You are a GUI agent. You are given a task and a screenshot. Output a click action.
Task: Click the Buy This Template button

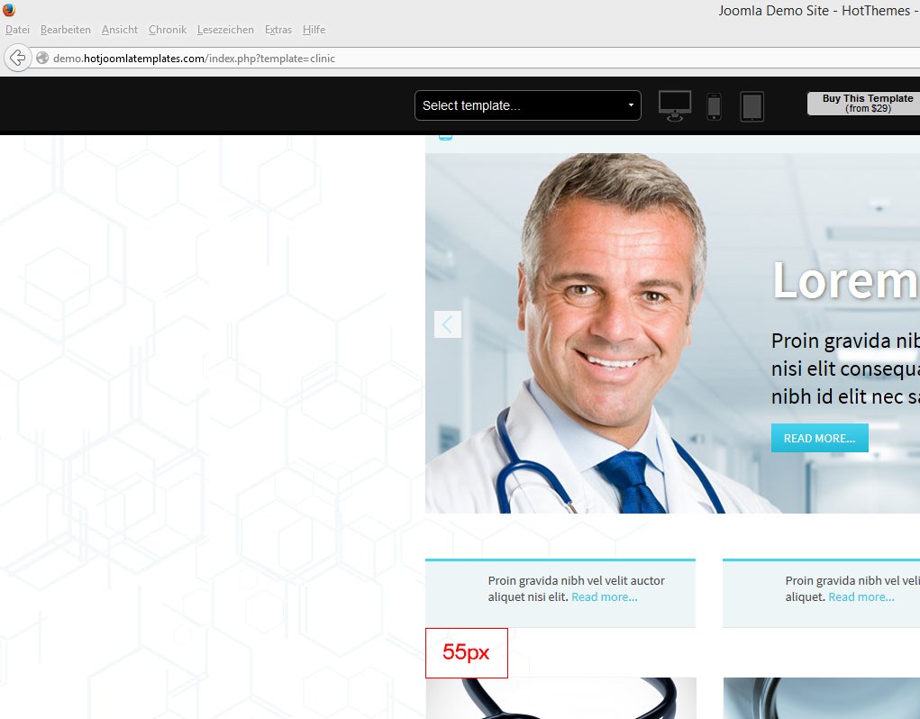[x=863, y=104]
